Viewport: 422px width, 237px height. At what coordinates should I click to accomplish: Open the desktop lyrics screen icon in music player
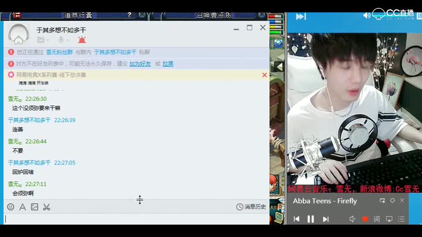tap(389, 219)
